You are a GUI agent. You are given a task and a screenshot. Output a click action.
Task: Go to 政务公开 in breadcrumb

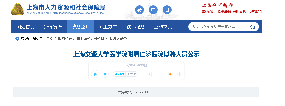tap(65, 39)
